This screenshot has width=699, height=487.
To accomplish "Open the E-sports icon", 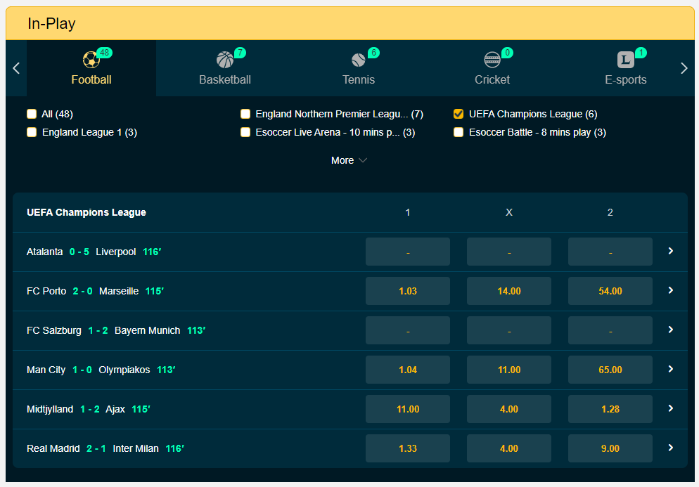I will pos(625,60).
